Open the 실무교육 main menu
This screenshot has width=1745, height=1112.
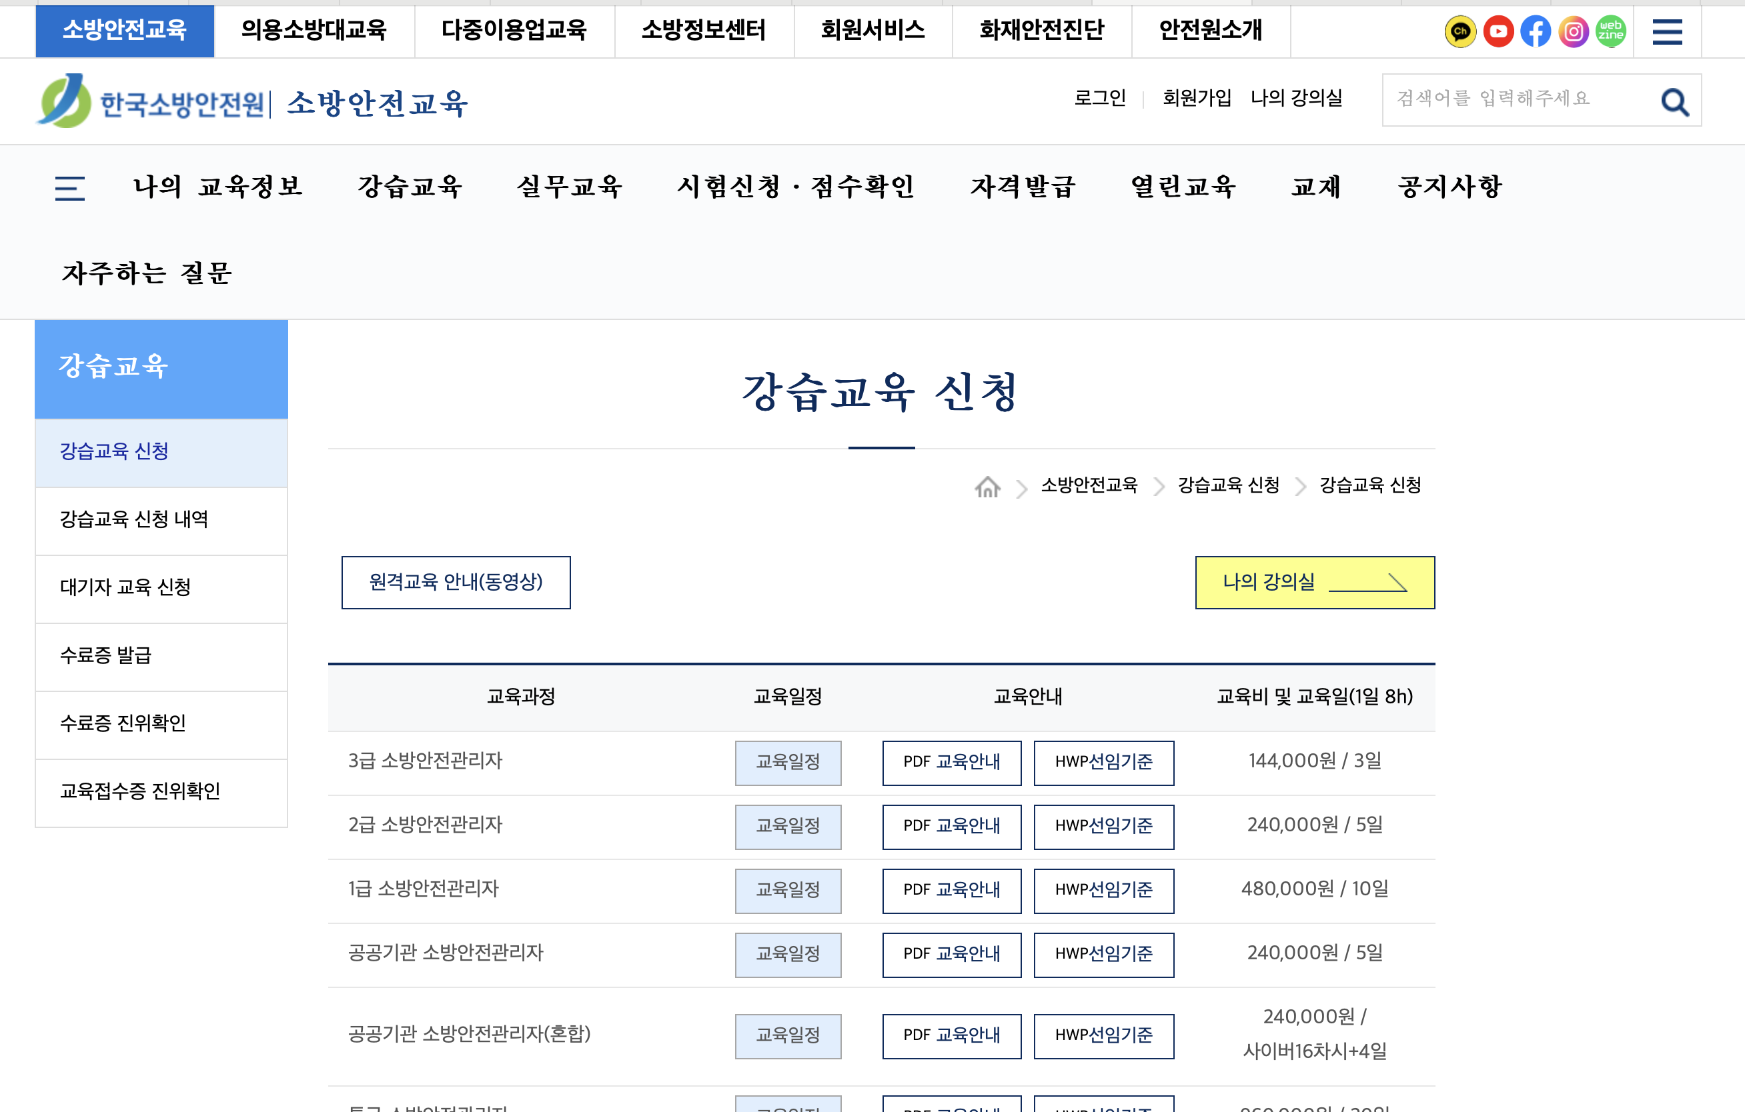[570, 187]
